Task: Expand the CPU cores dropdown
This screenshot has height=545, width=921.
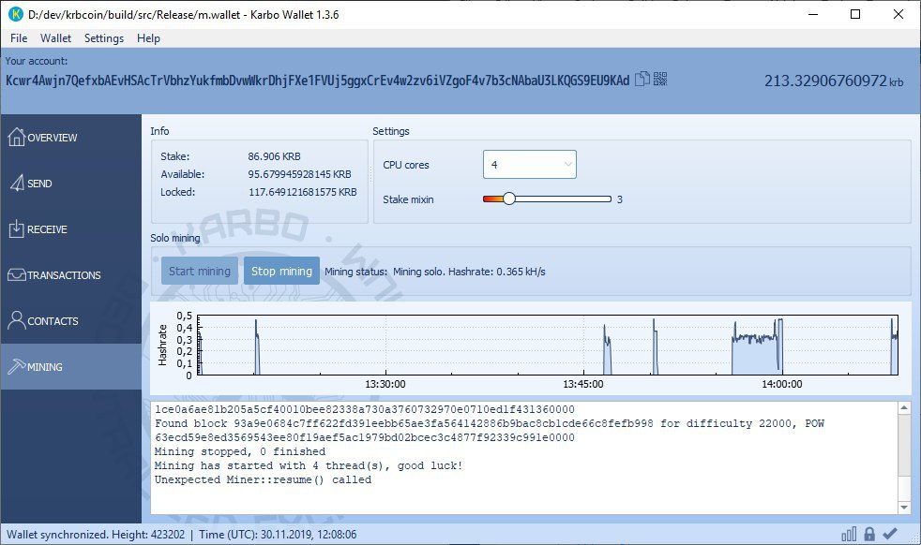Action: [529, 164]
